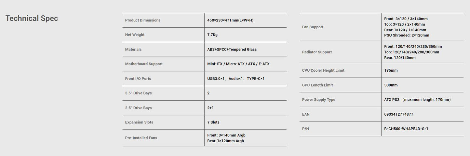The height and width of the screenshot is (156, 470).
Task: Click the Radiator Support label
Action: [x=317, y=52]
